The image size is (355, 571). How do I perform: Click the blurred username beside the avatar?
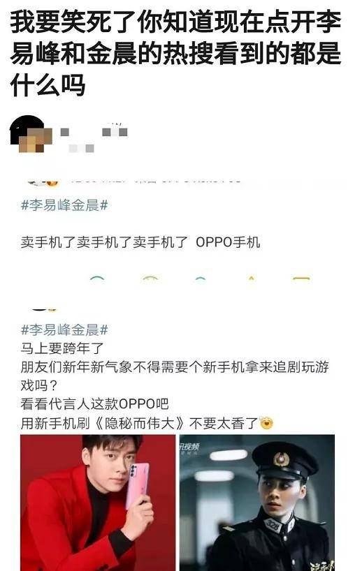tap(94, 132)
